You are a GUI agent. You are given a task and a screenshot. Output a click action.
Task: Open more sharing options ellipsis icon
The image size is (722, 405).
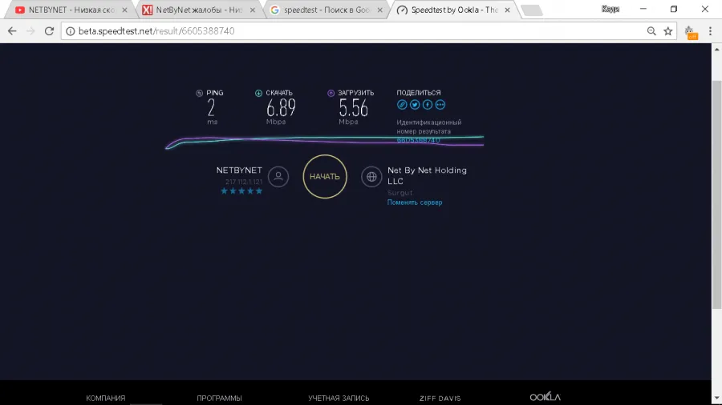pyautogui.click(x=440, y=105)
